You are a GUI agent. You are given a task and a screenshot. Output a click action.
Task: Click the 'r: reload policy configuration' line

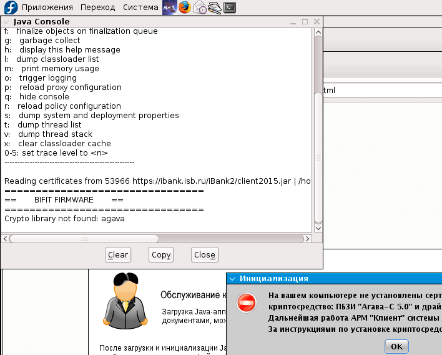pos(62,106)
